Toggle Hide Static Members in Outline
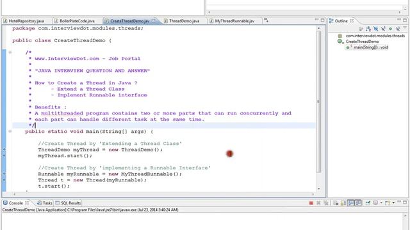Viewport: 410px width, 230px height. point(383,29)
